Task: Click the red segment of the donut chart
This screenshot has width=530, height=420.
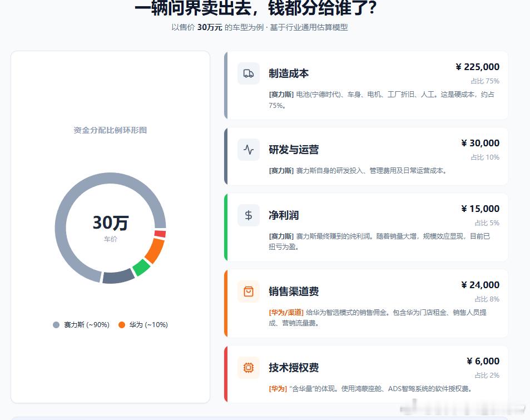Action: point(160,234)
